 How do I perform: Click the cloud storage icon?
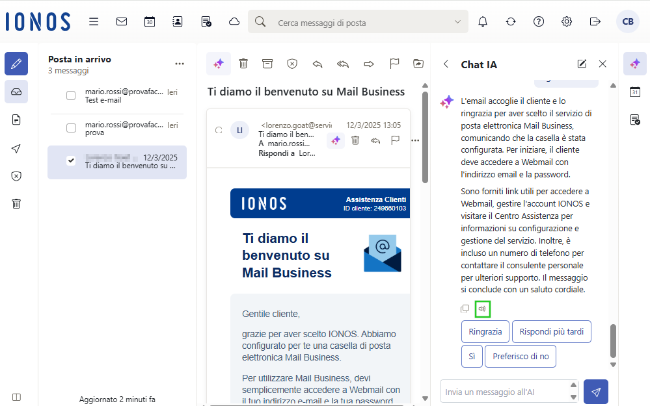point(234,21)
